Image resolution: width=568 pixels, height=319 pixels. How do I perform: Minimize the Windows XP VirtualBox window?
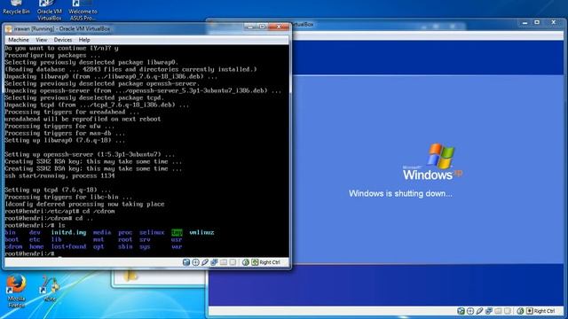pos(525,22)
